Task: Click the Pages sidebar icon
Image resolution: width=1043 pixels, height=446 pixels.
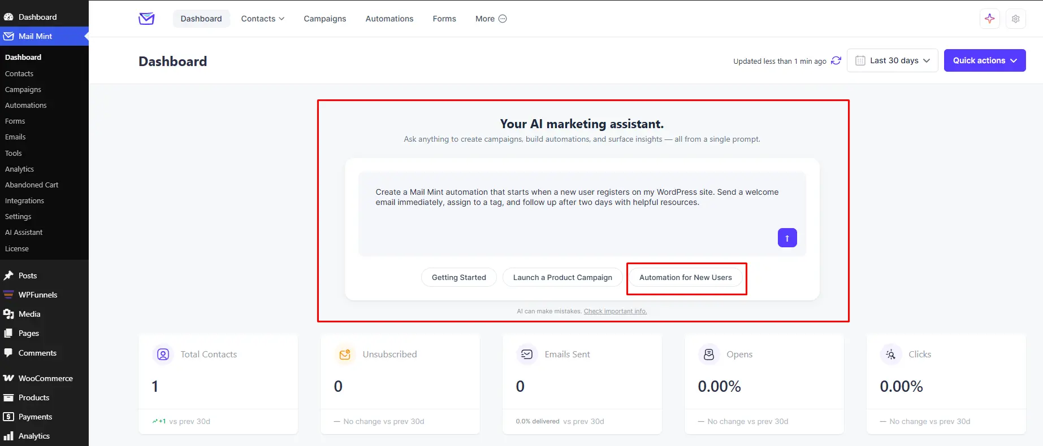Action: pos(8,333)
